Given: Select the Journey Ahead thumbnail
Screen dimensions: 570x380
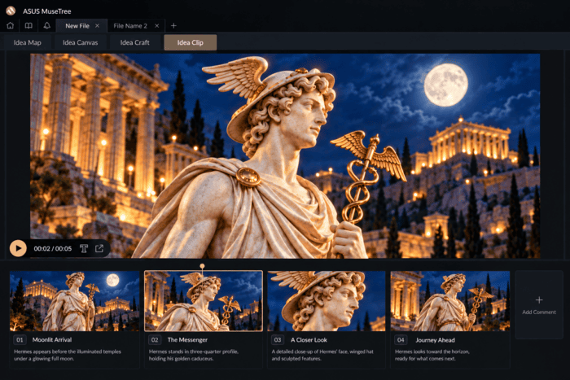Looking at the screenshot, I should click(450, 301).
